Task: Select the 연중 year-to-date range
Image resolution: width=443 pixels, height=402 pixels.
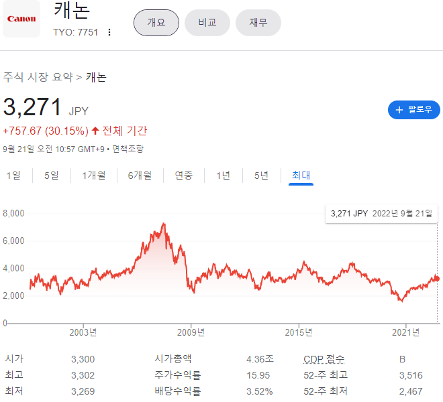Action: (184, 176)
